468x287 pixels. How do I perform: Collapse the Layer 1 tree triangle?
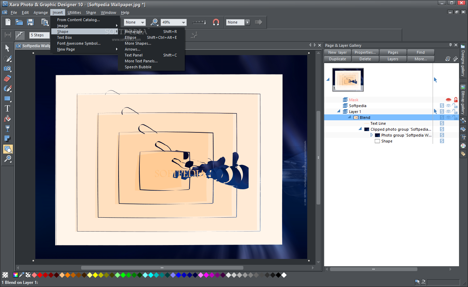[339, 112]
